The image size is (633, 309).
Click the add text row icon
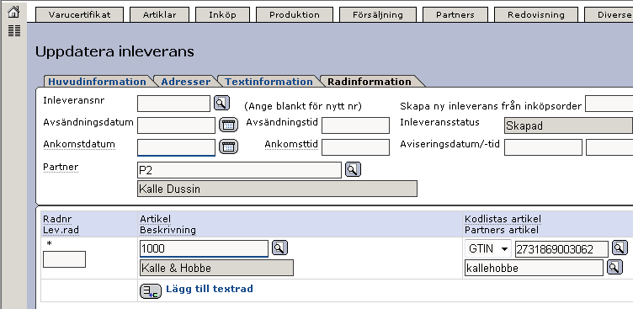click(151, 290)
